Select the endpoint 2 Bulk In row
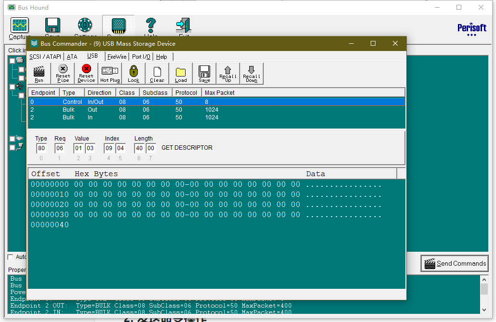 click(217, 117)
